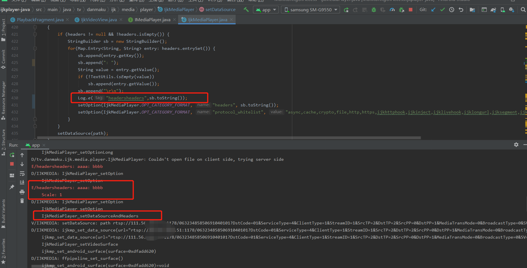Open the Structure tool window
The image size is (527, 268).
click(3, 142)
